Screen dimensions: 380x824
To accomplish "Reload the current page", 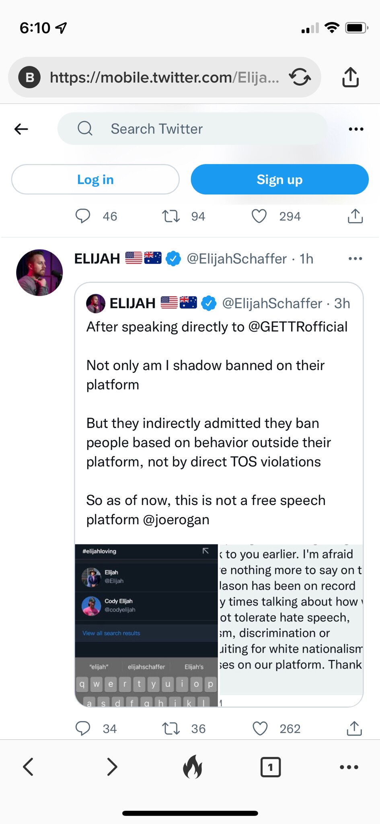I will pos(300,77).
